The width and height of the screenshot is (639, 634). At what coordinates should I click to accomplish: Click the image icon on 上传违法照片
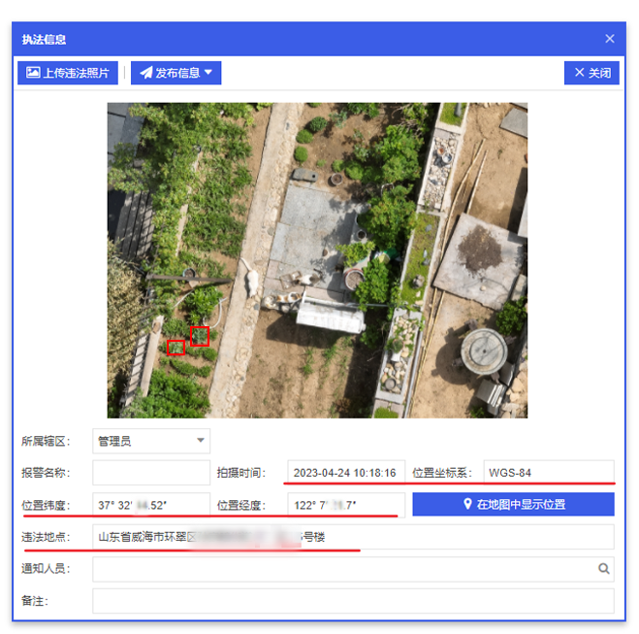click(x=33, y=73)
